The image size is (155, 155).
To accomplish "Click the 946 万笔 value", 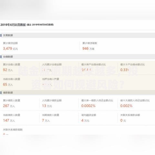I will 88,48.
